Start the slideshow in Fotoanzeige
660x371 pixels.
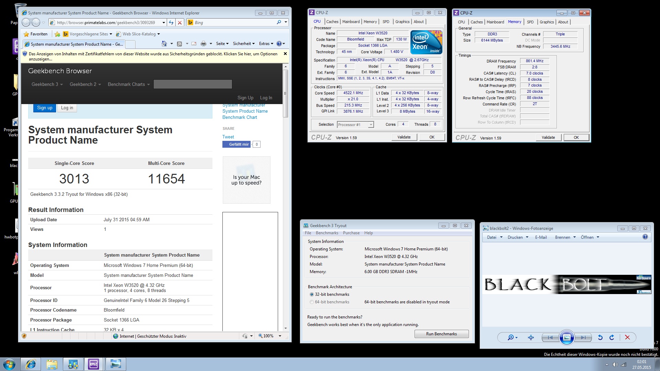click(x=566, y=337)
